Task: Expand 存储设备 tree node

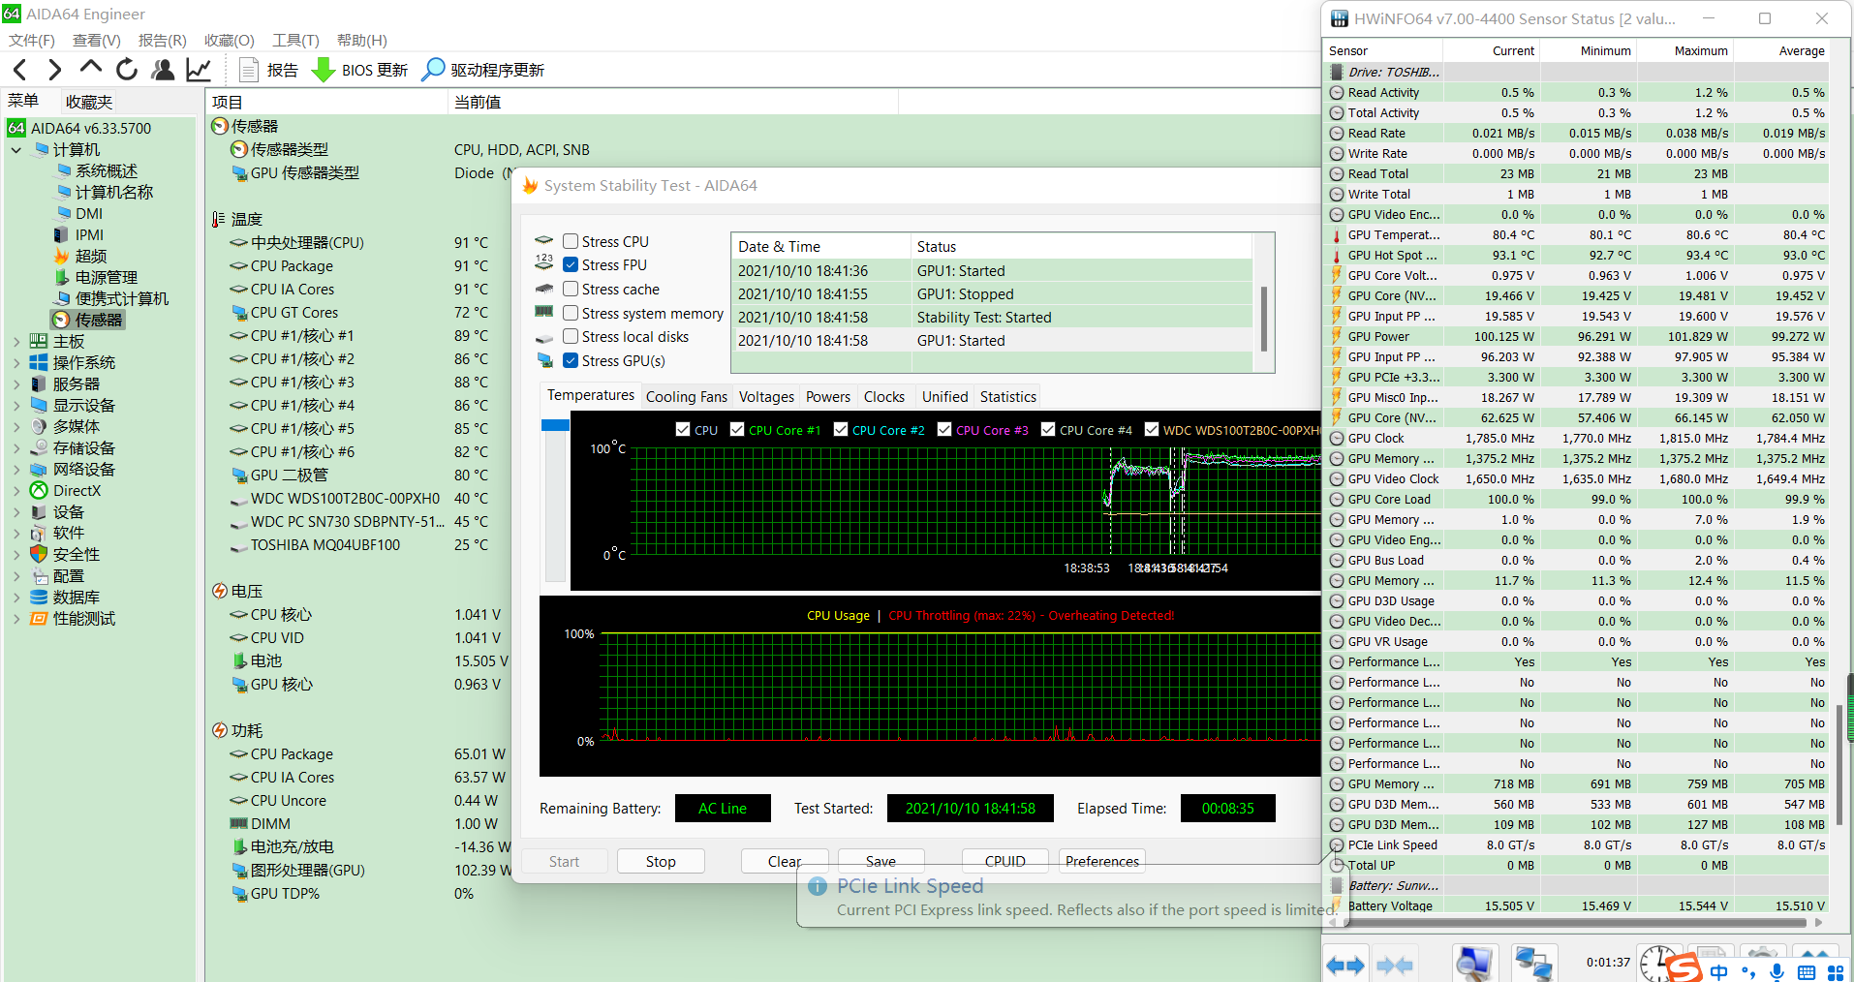Action: 15,448
